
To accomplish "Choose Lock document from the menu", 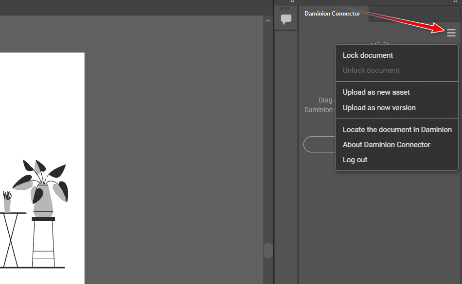I will click(368, 55).
